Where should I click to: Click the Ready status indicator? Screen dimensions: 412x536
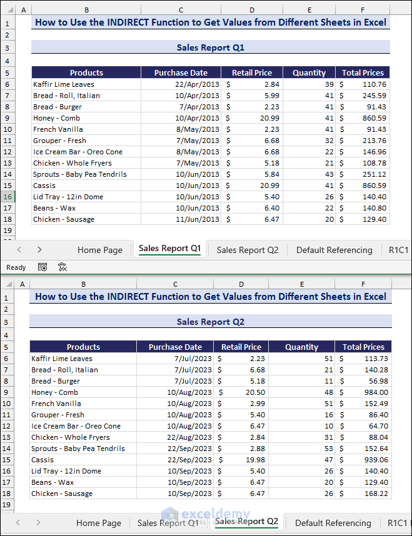tap(16, 267)
